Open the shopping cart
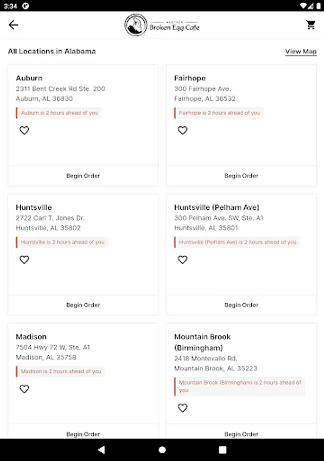The height and width of the screenshot is (461, 324). click(x=311, y=25)
